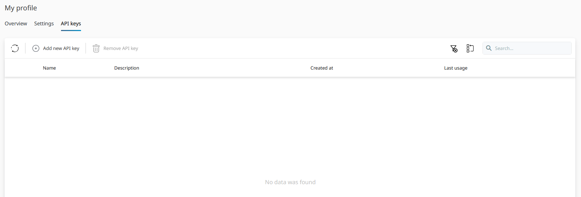The width and height of the screenshot is (581, 197).
Task: Clear all filters using the funnel icon
Action: [x=454, y=48]
